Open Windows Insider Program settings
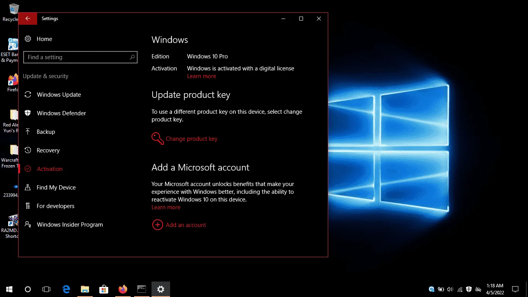This screenshot has width=528, height=297. [x=63, y=225]
